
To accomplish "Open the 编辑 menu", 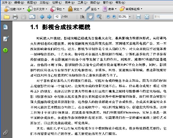I will [19, 2].
